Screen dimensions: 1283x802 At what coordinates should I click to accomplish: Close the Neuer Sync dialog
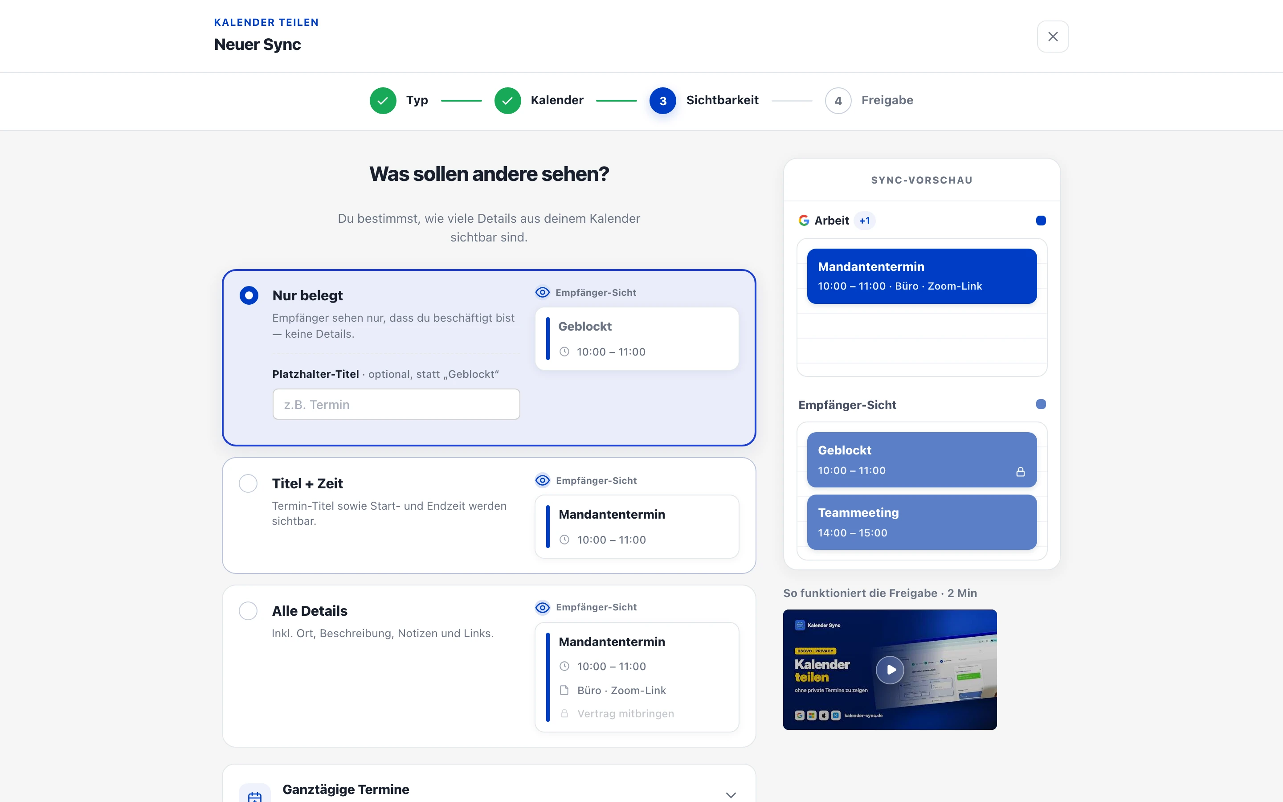1052,37
